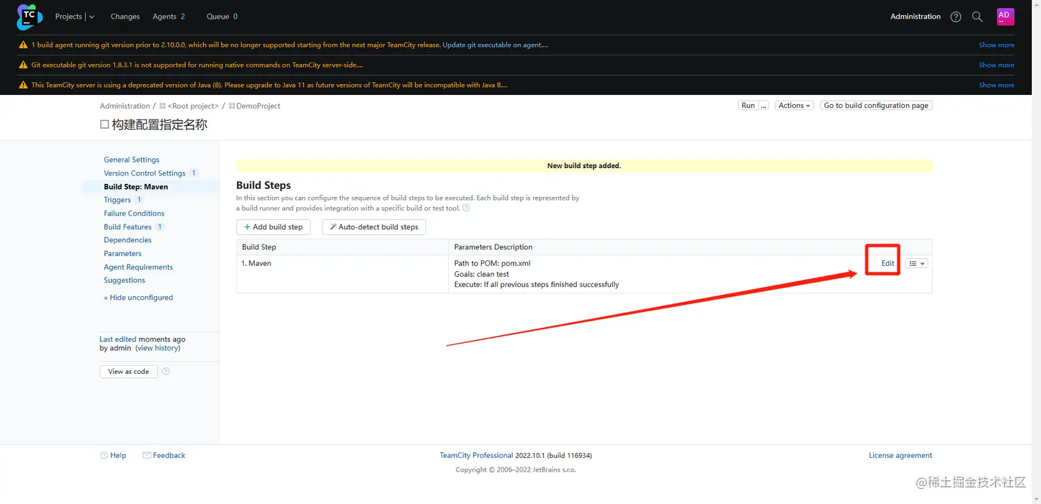This screenshot has width=1041, height=504.
Task: Open General Settings in sidebar
Action: click(132, 160)
